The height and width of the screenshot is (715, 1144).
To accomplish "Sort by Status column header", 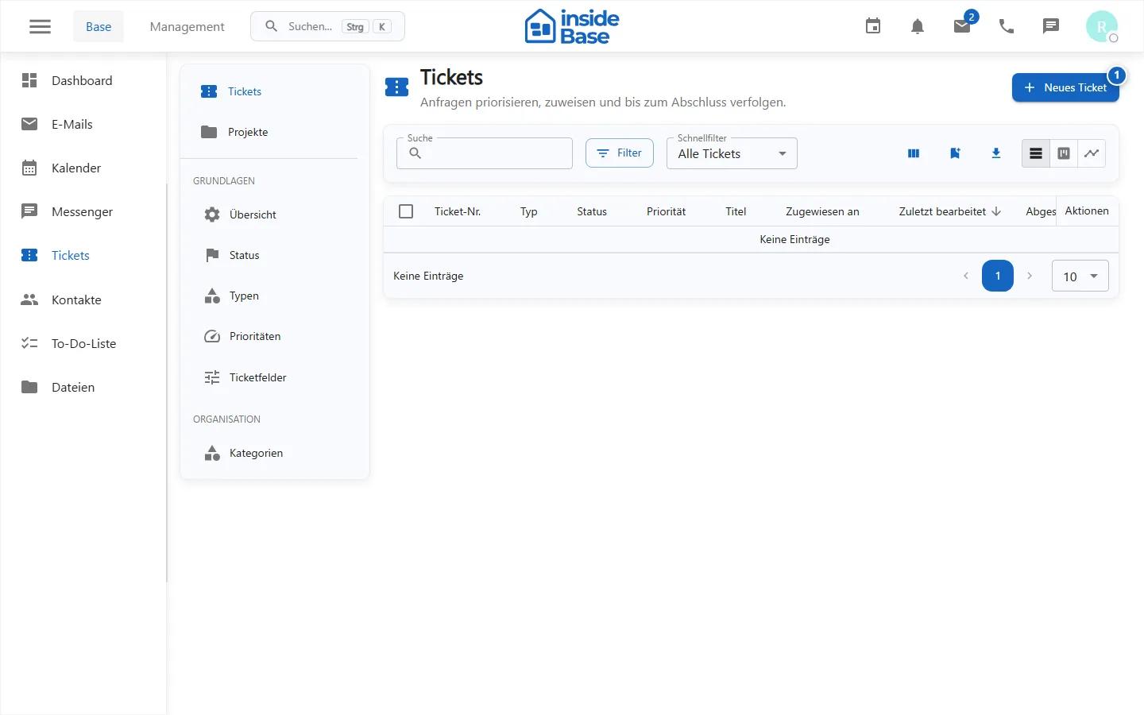I will 592,211.
